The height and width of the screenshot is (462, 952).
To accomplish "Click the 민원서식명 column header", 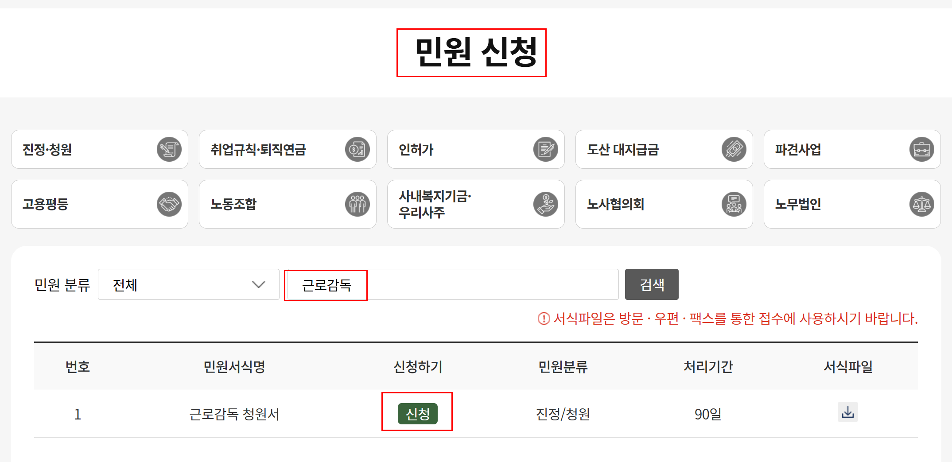I will pos(234,367).
